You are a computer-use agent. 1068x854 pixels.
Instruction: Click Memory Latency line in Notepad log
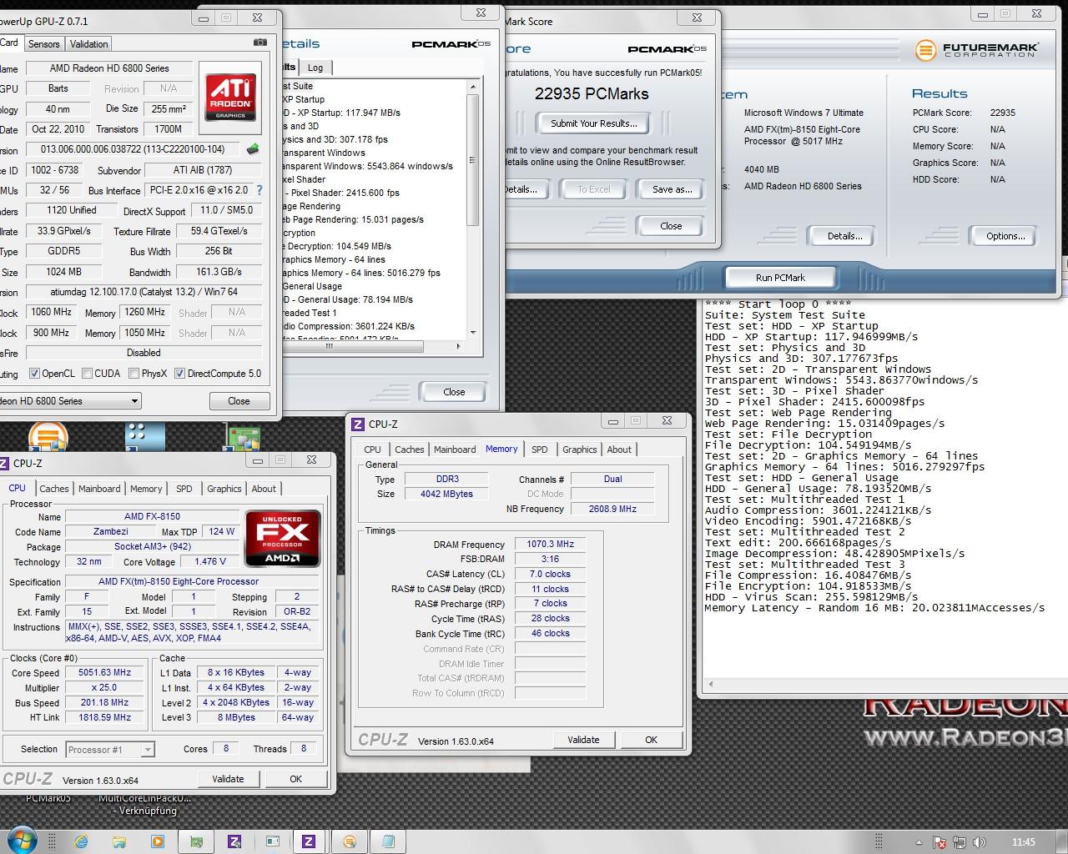pos(874,608)
